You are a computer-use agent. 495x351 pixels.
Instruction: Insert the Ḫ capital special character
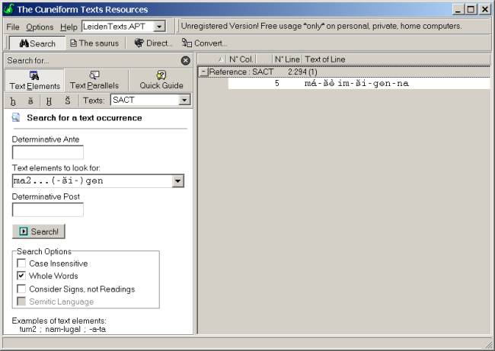coord(49,101)
